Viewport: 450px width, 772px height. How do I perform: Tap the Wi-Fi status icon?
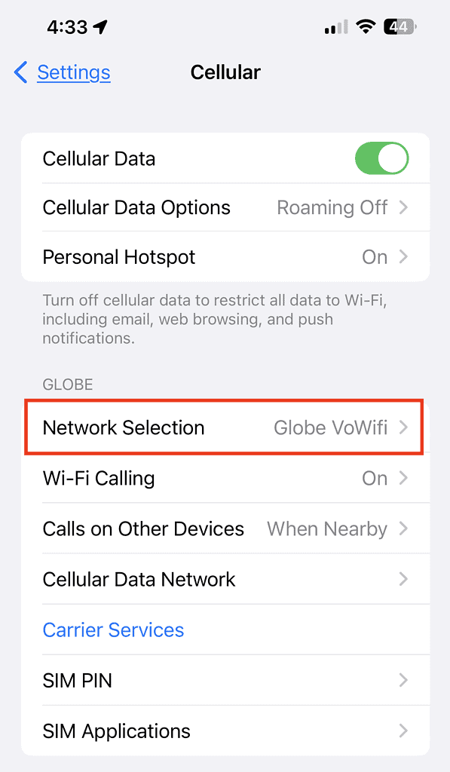pyautogui.click(x=365, y=26)
